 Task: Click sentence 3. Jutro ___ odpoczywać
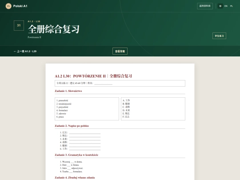coord(72,168)
